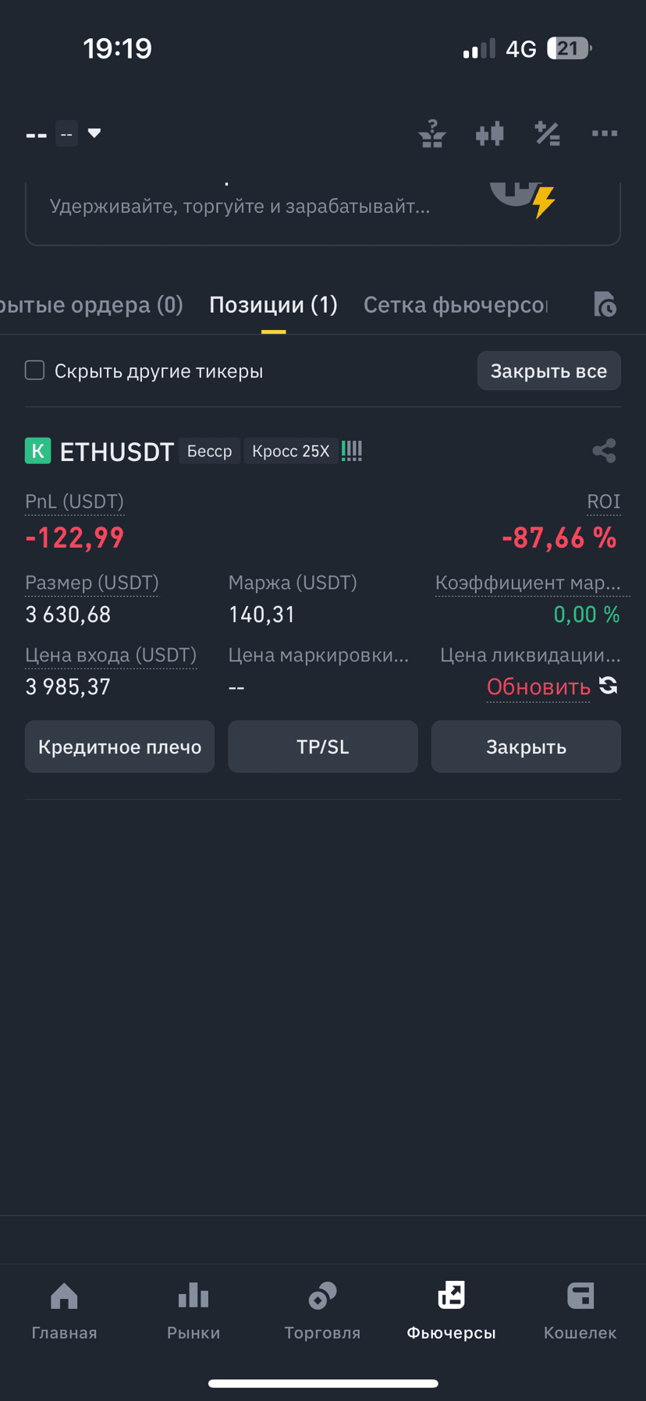The height and width of the screenshot is (1401, 646).
Task: Switch to the Позиции (1) tab
Action: coord(273,304)
